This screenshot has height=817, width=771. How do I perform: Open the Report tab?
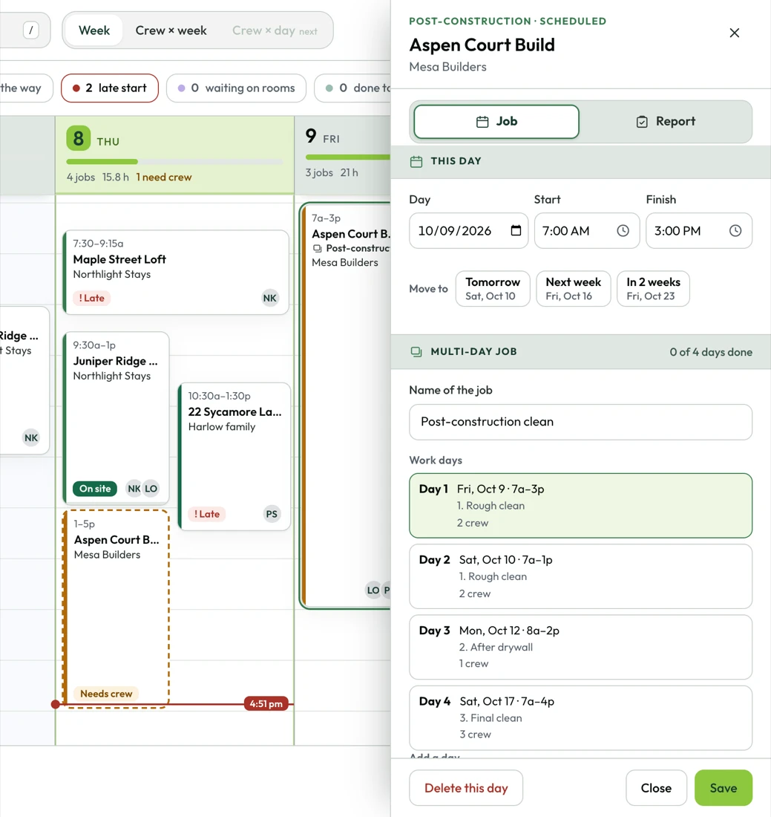666,121
